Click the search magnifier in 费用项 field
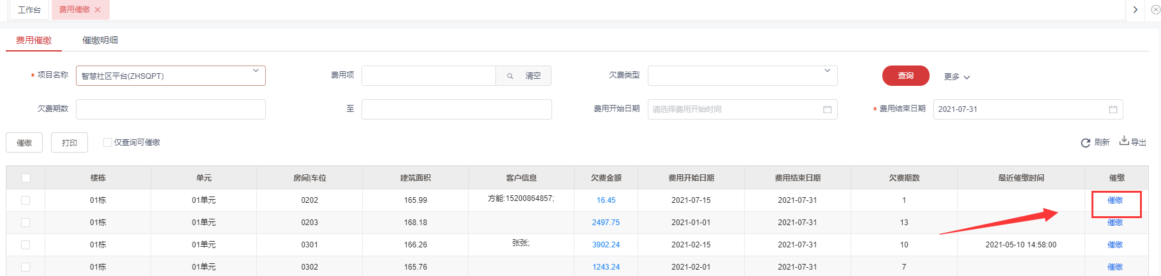Image resolution: width=1161 pixels, height=276 pixels. click(510, 76)
